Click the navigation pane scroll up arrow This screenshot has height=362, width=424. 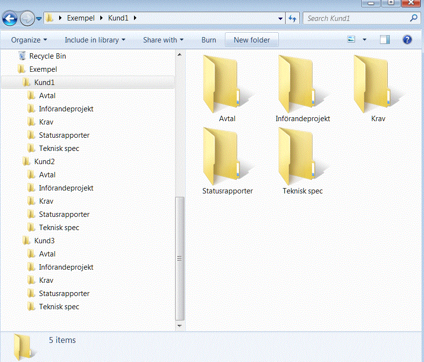(179, 55)
